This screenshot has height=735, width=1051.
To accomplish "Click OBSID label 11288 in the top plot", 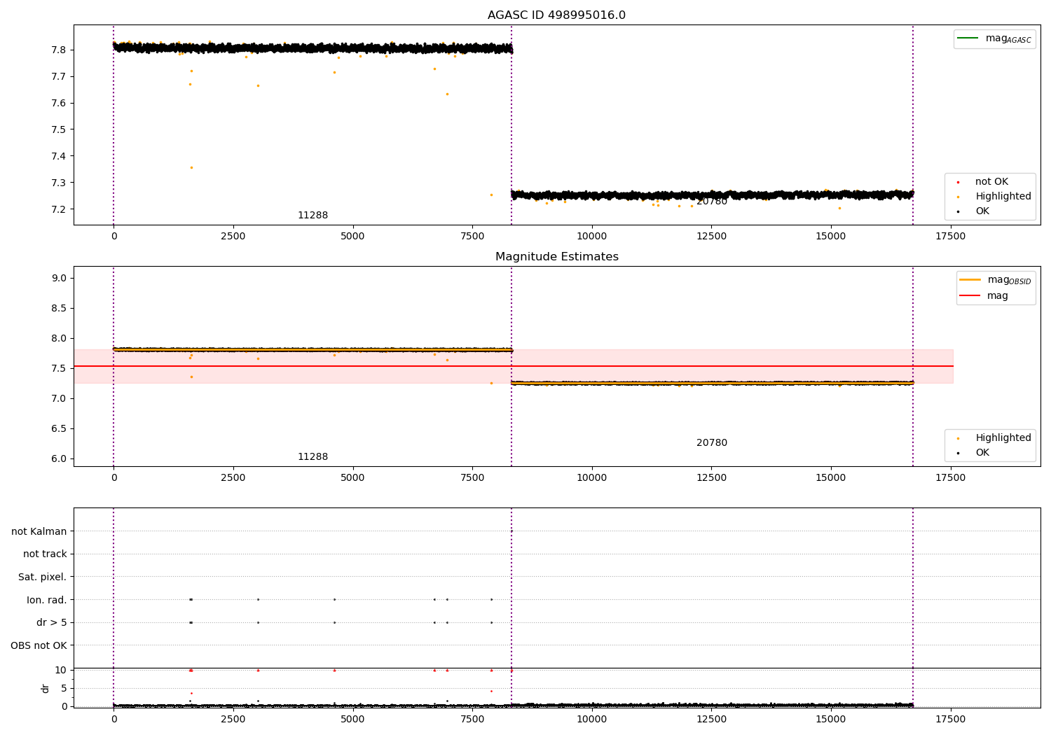I will click(312, 216).
